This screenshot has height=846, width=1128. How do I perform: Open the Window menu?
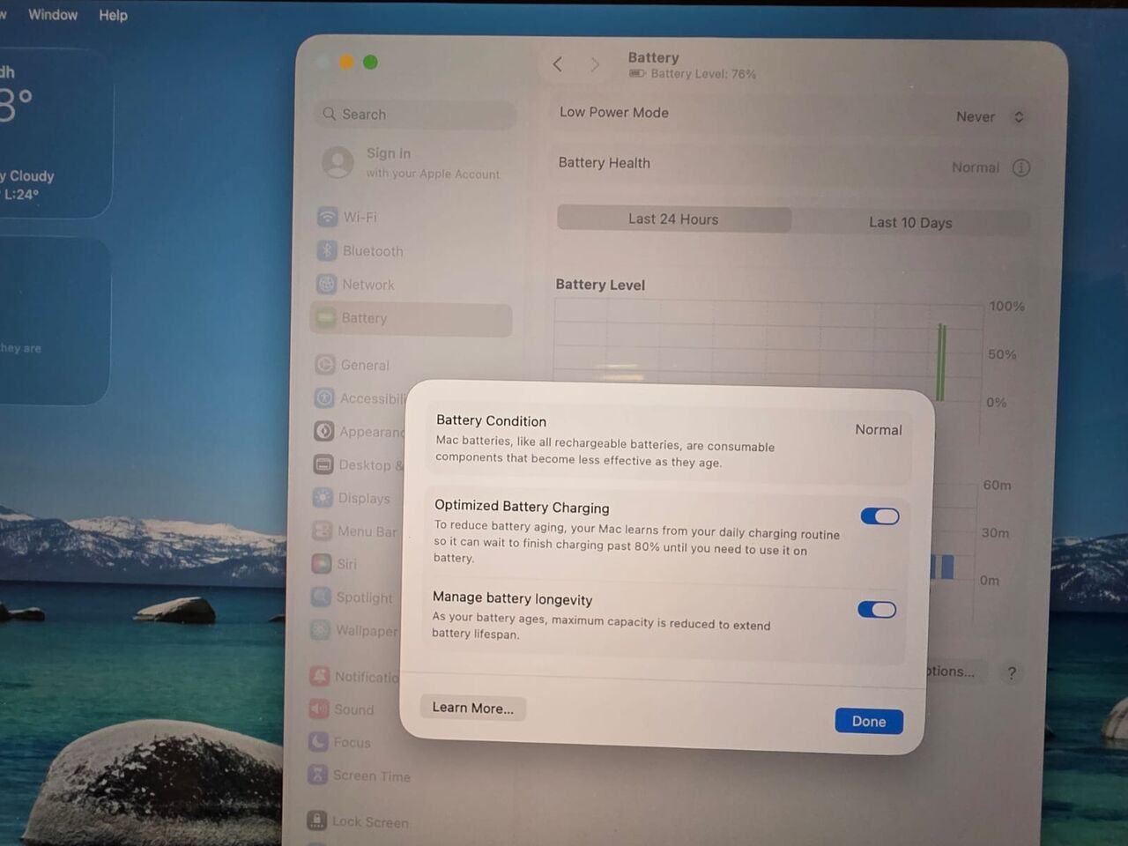tap(53, 15)
